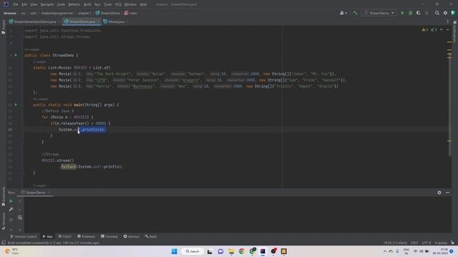
Task: Rerun StreamDemo in the Run panel
Action: 11,201
